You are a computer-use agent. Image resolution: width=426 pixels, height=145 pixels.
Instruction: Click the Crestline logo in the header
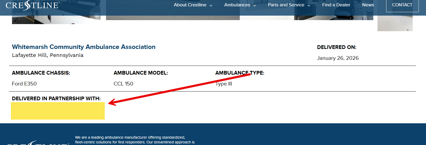[x=32, y=5]
